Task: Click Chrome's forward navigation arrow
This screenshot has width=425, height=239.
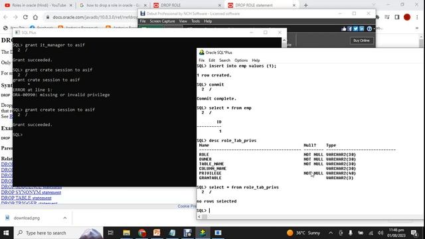Action: click(x=15, y=17)
